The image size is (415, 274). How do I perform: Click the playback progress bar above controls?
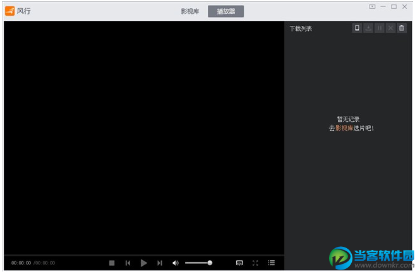(144, 256)
